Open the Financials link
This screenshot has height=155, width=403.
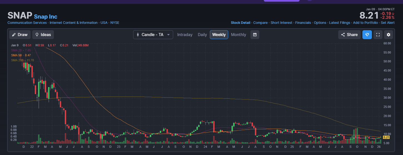pyautogui.click(x=303, y=23)
